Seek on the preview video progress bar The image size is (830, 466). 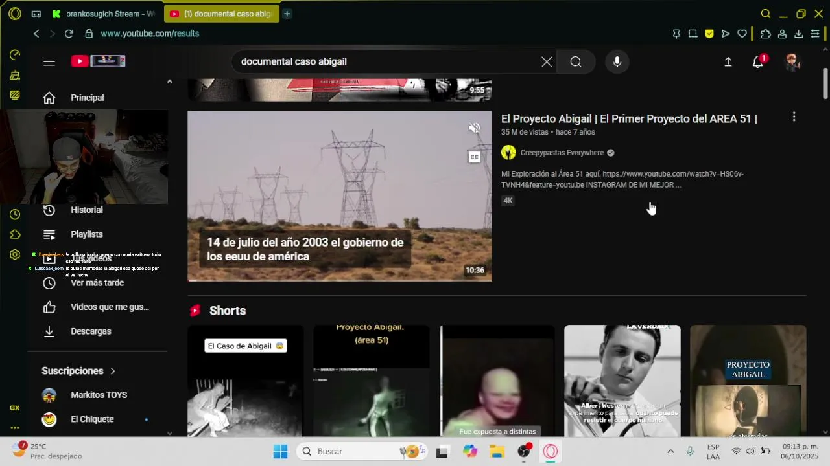pos(340,280)
